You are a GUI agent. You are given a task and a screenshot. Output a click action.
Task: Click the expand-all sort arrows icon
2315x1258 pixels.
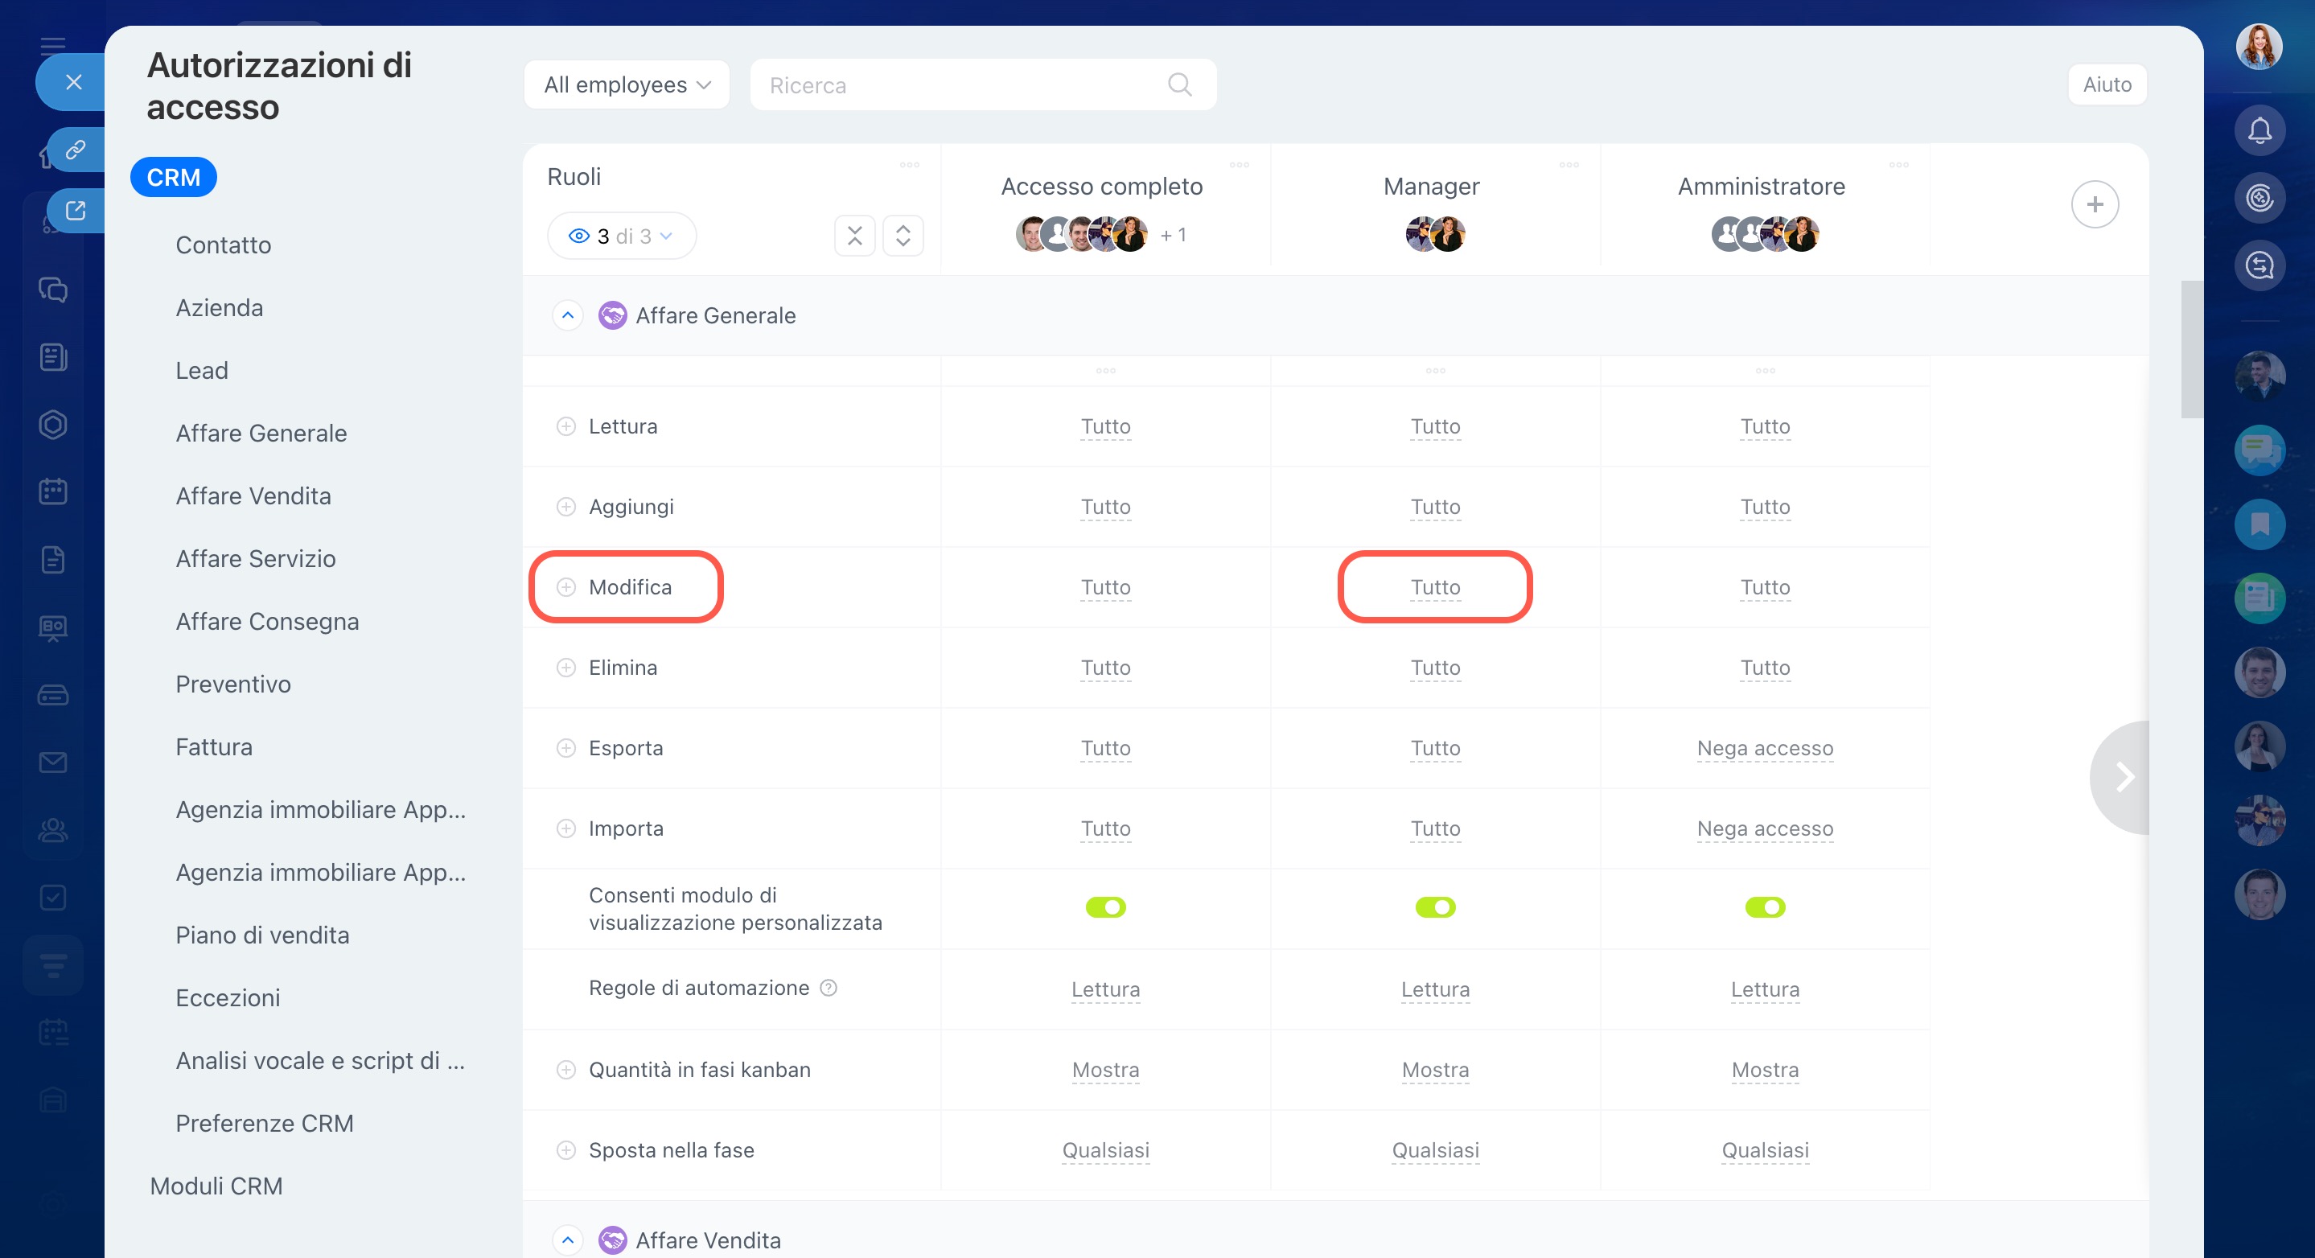click(903, 236)
